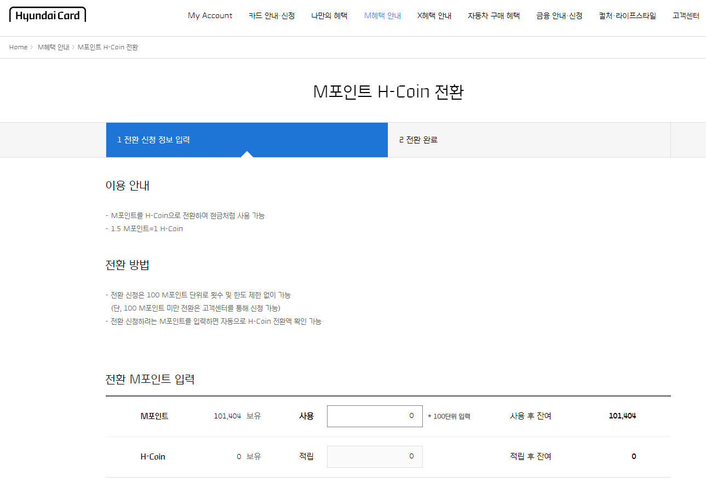Click the * 100단위 입력 note

tap(449, 416)
